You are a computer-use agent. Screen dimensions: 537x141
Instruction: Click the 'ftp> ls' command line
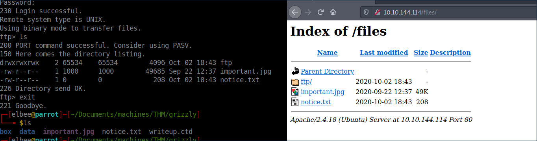13,37
